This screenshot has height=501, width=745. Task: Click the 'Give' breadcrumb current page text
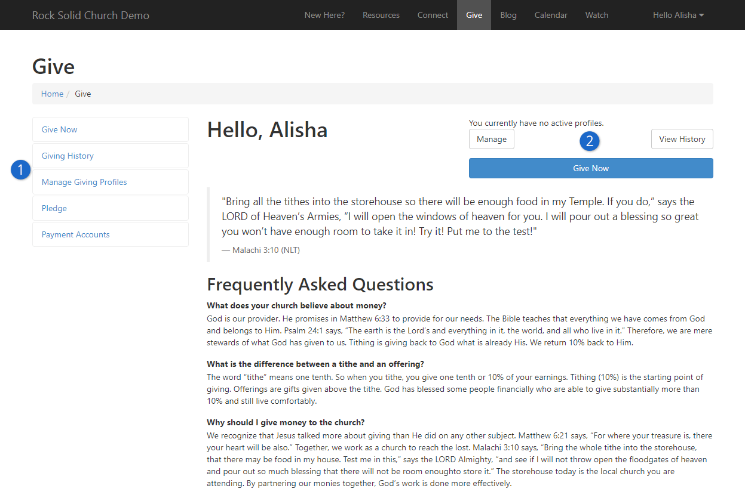pyautogui.click(x=83, y=94)
